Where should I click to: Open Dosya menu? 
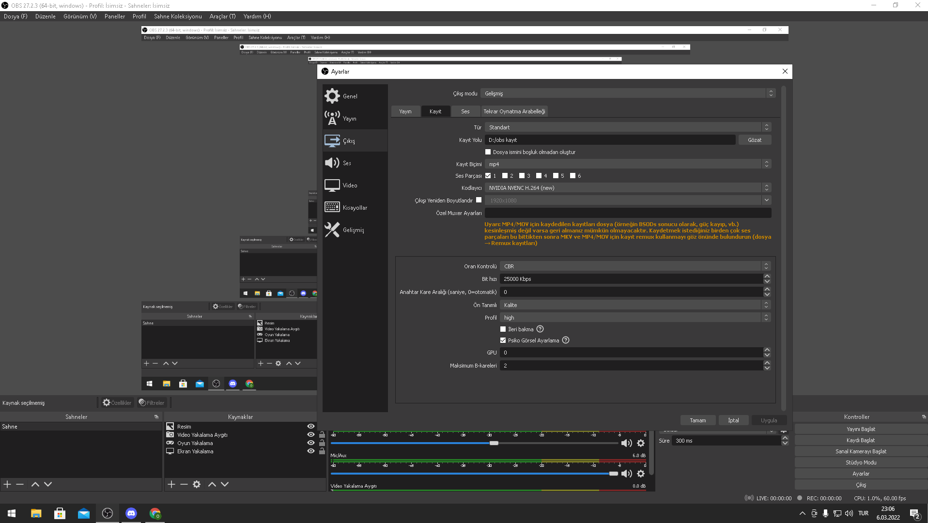(x=15, y=16)
